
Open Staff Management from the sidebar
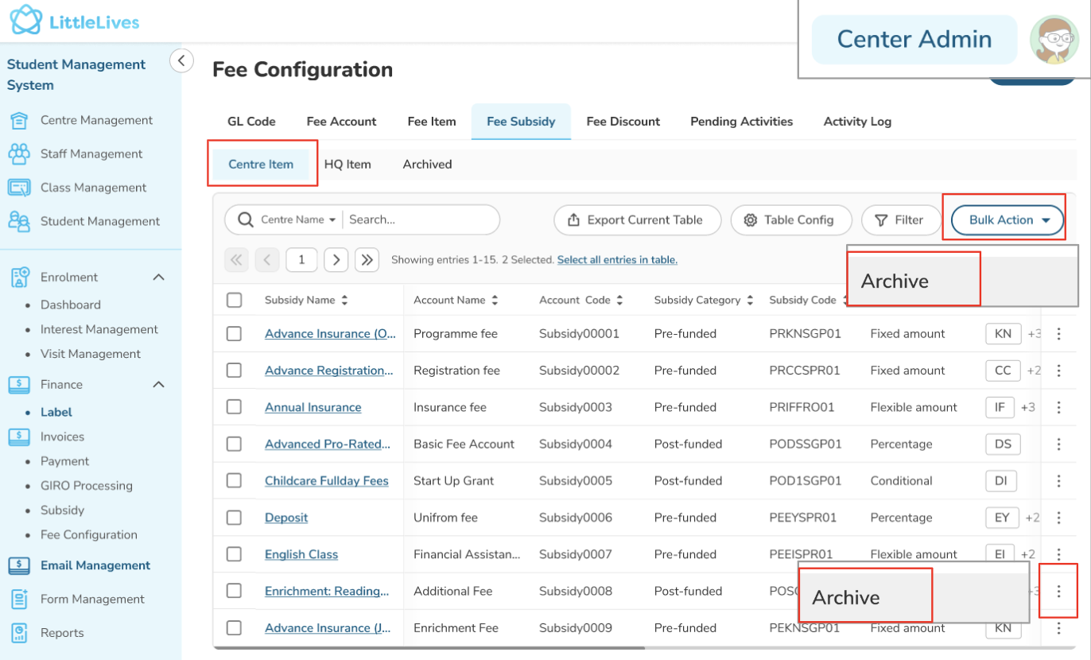91,154
